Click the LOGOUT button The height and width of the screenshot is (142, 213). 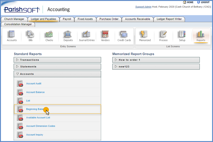(x=203, y=2)
